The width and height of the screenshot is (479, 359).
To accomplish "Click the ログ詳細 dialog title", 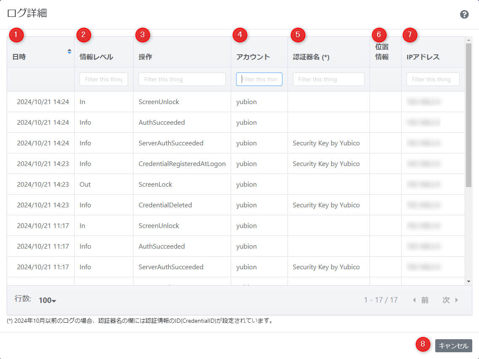I will [27, 13].
